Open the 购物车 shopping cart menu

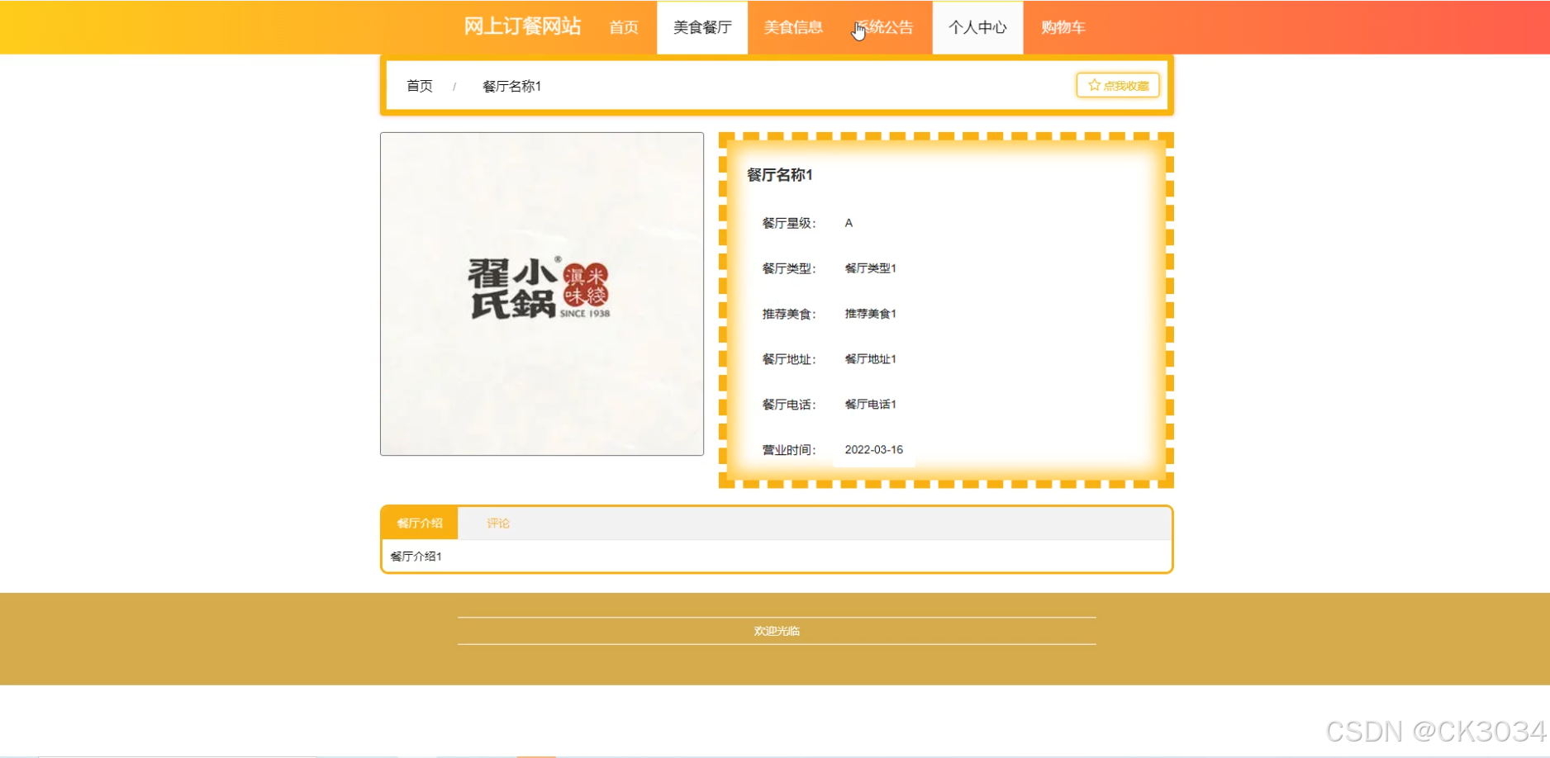(x=1063, y=27)
